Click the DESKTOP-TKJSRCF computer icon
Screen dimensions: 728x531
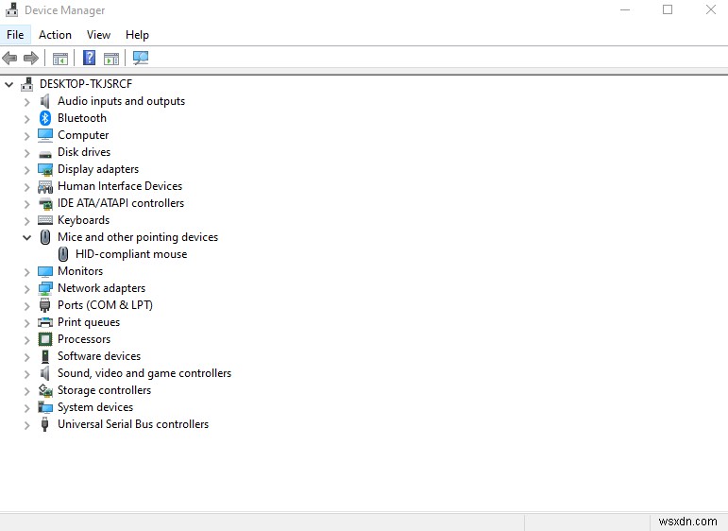pyautogui.click(x=27, y=84)
